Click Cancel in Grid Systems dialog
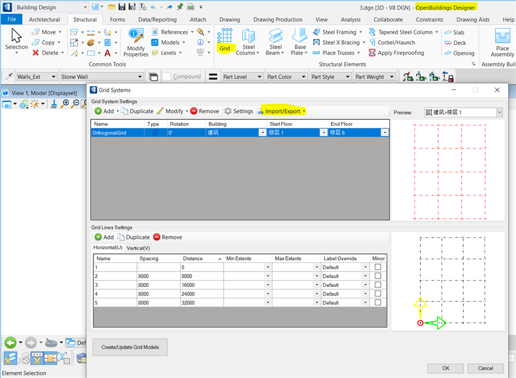Image resolution: width=516 pixels, height=378 pixels. pyautogui.click(x=486, y=368)
